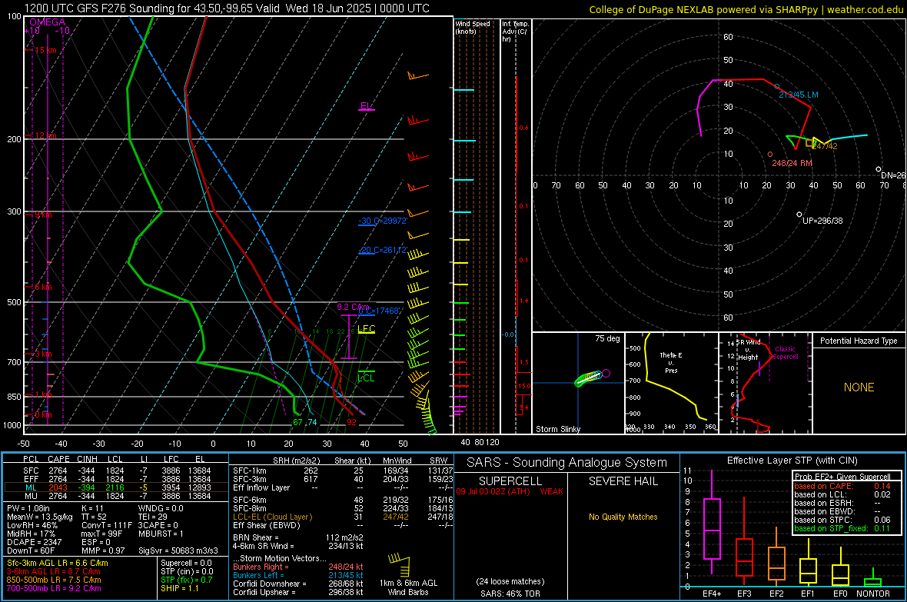The height and width of the screenshot is (602, 907).
Task: Click the SFC-6km shear row
Action: click(x=343, y=500)
